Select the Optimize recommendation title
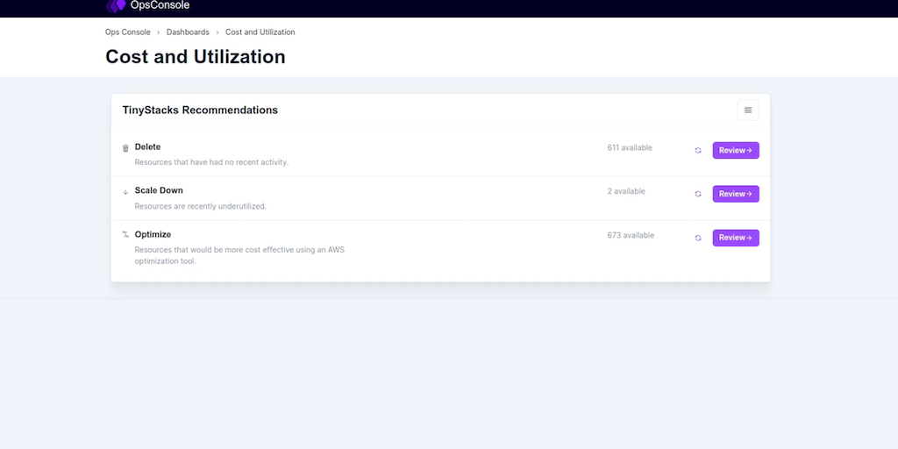The width and height of the screenshot is (898, 449). 153,234
